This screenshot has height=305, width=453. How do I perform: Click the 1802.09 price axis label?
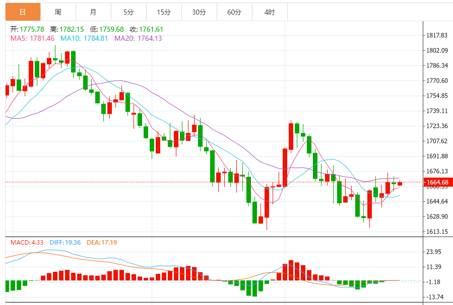click(437, 50)
